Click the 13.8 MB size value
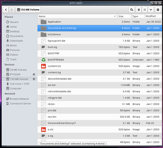Viewport: 163px width, 148px height. pos(125,85)
